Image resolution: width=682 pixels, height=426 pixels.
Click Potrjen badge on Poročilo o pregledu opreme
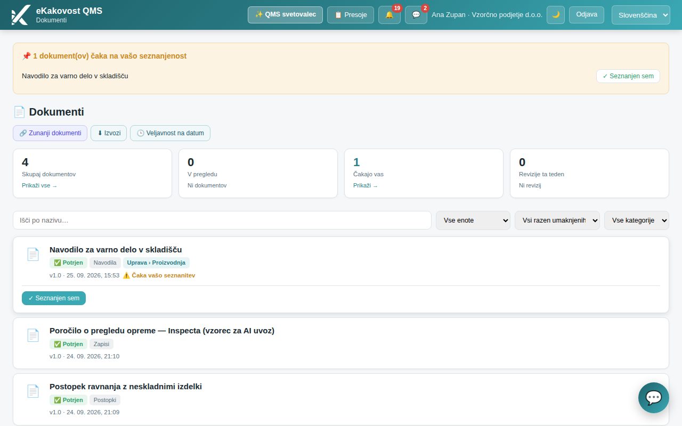pos(68,344)
